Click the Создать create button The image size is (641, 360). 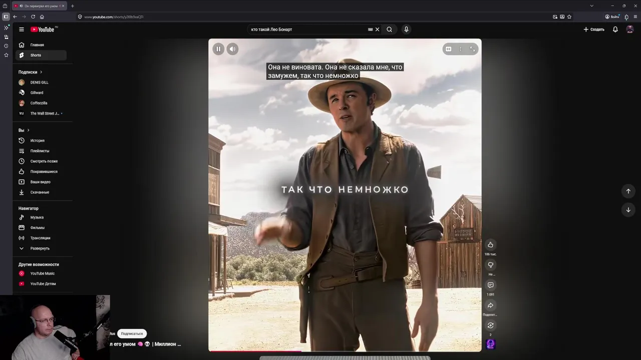point(594,29)
